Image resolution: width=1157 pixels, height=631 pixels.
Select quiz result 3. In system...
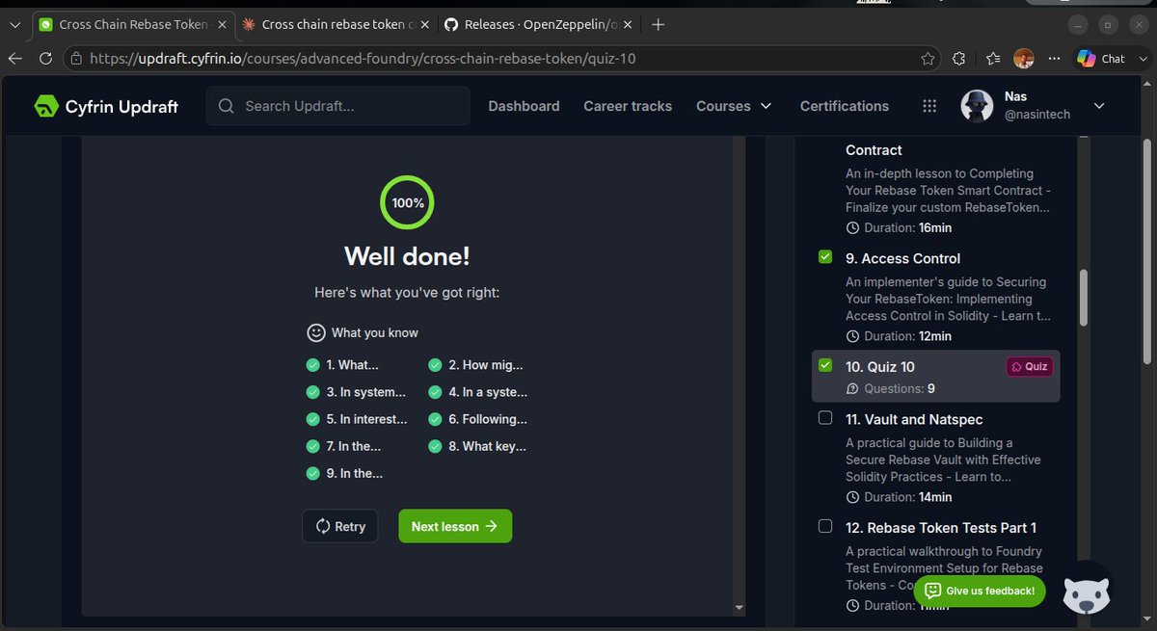364,392
